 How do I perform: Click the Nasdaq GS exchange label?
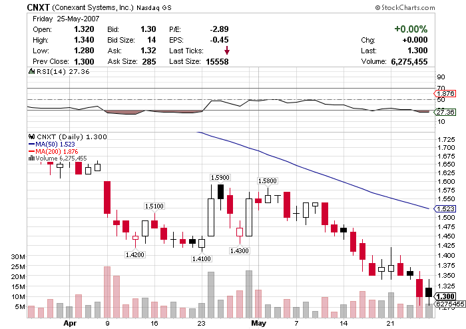point(154,8)
